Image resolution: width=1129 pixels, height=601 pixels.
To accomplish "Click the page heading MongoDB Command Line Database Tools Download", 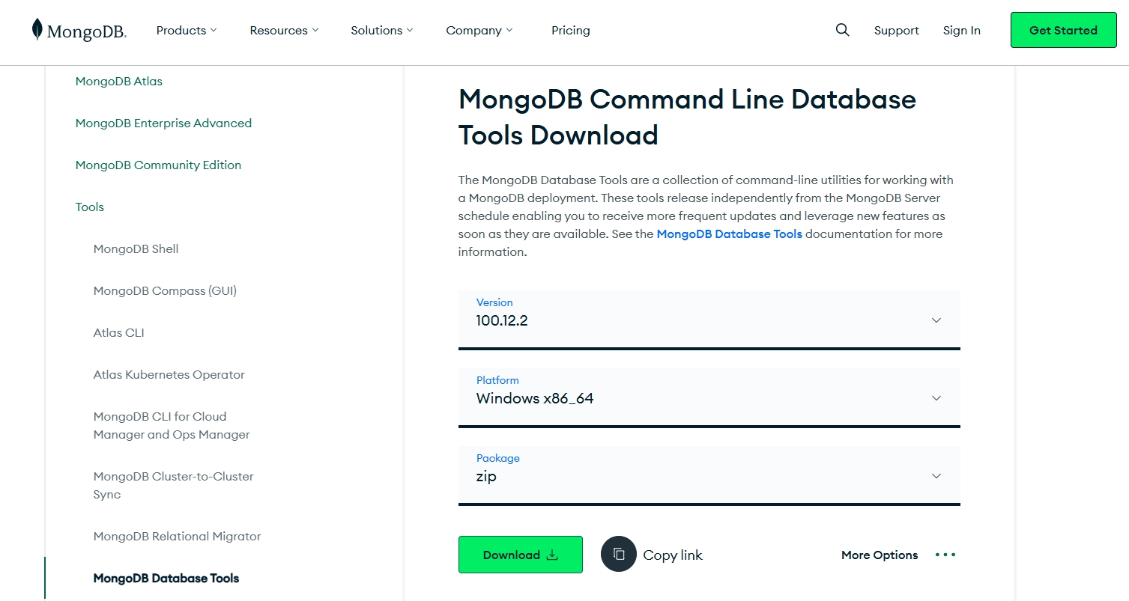I will pos(687,117).
